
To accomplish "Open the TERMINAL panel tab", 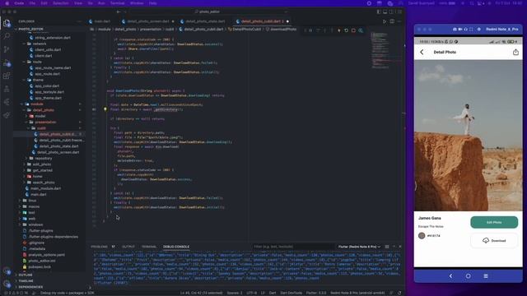I will coord(149,247).
